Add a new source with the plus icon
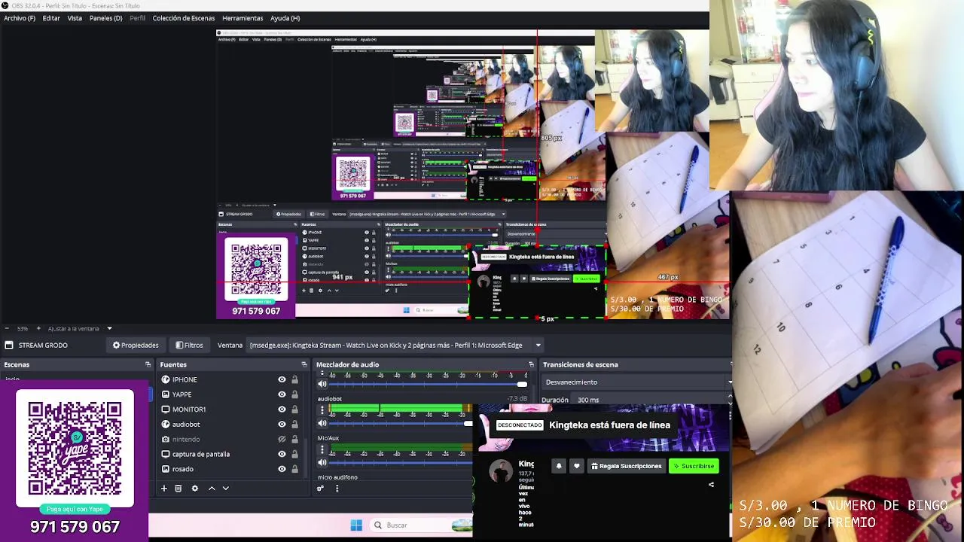964x542 pixels. [x=163, y=489]
